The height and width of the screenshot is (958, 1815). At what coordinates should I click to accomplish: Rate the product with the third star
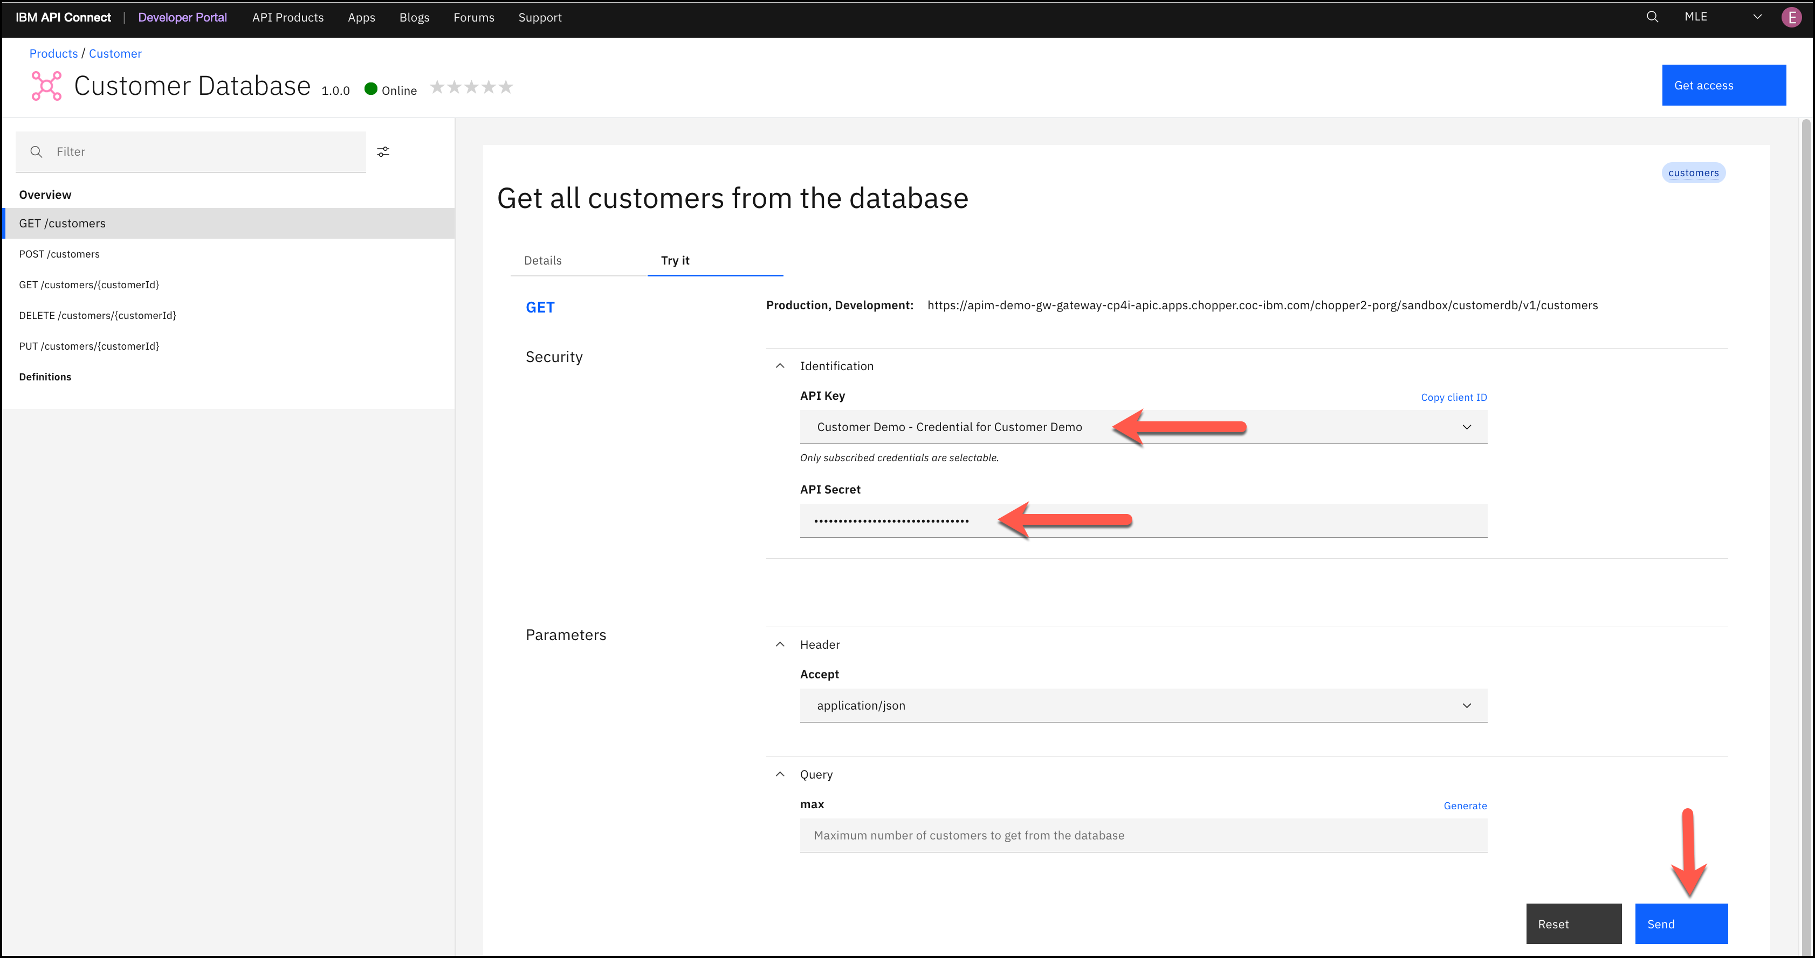[471, 87]
